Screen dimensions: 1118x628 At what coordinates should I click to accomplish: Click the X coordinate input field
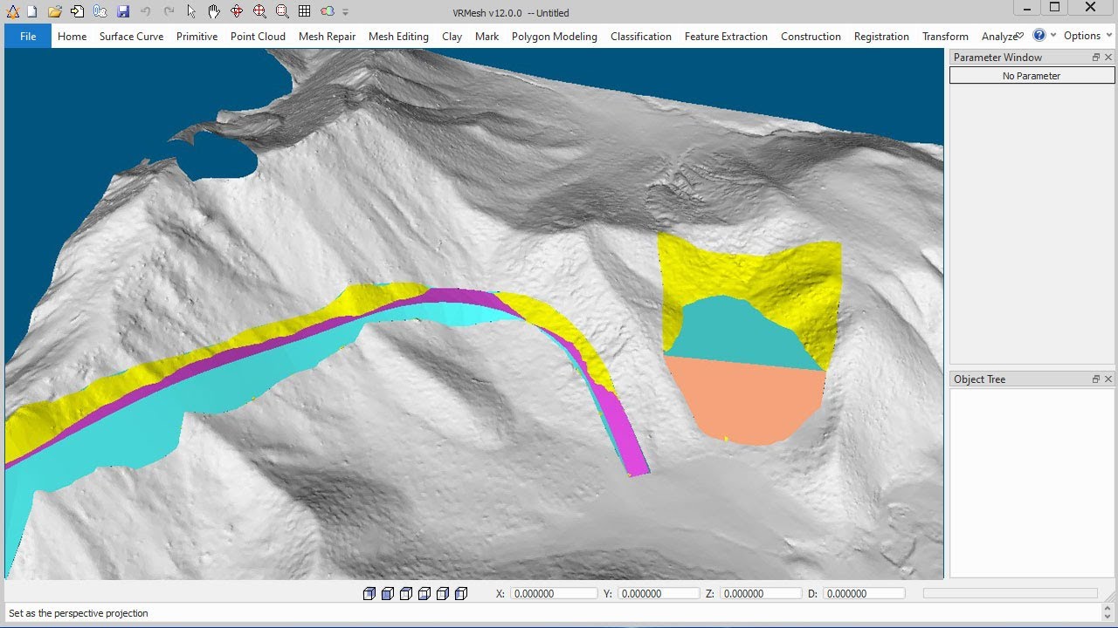coord(554,594)
